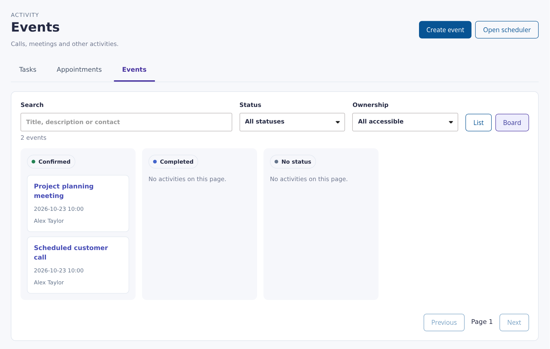550x349 pixels.
Task: Click the '2 events' count text
Action: (33, 138)
